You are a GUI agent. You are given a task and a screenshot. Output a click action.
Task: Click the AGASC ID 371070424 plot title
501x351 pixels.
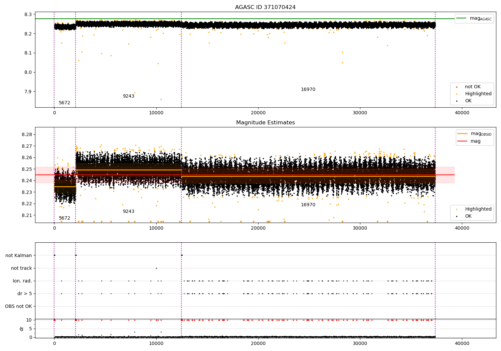265,7
